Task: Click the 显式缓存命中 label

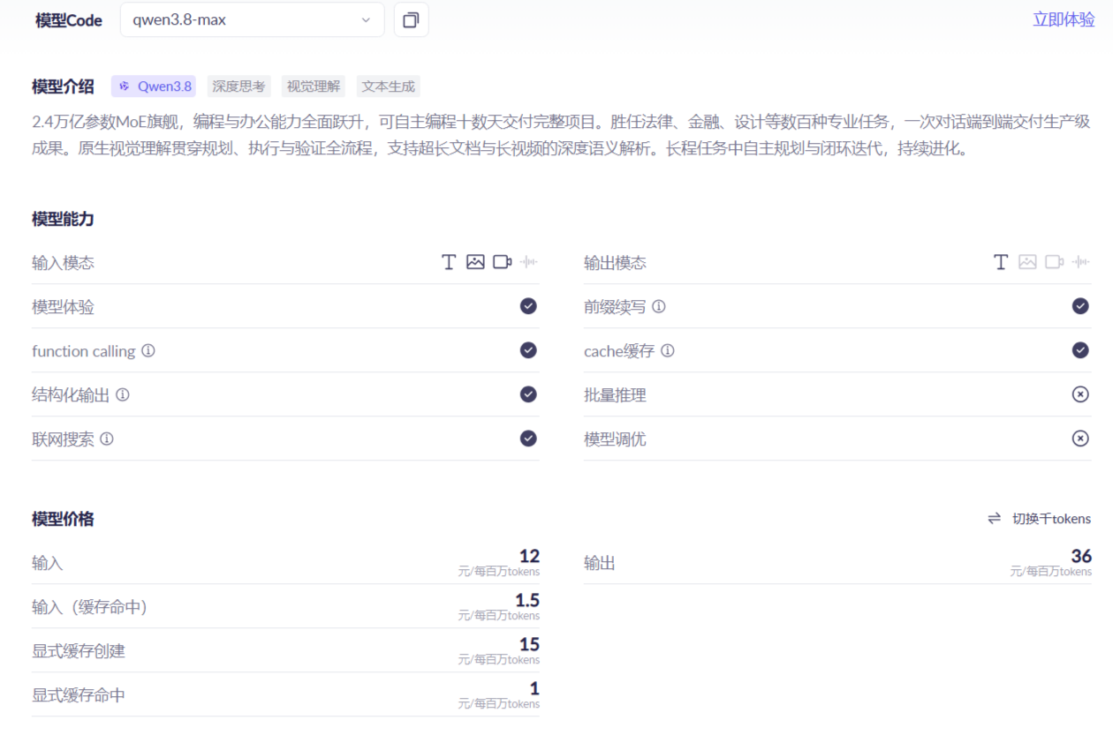Action: (x=79, y=695)
